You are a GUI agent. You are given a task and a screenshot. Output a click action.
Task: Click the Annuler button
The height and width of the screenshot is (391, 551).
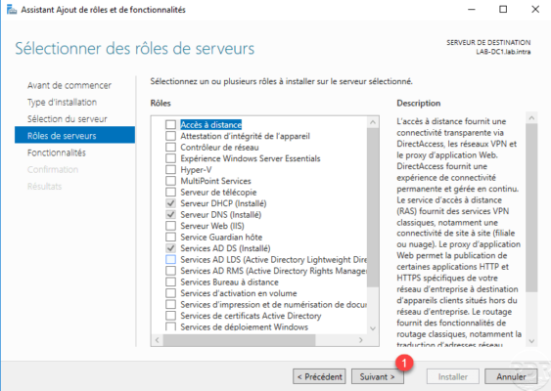coord(511,376)
